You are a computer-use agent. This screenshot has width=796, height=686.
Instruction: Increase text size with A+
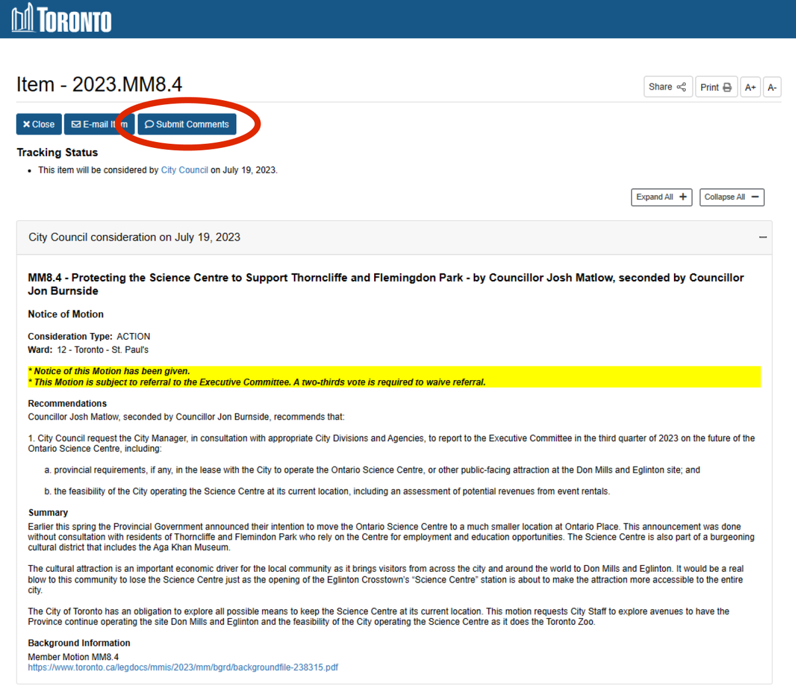tap(750, 87)
